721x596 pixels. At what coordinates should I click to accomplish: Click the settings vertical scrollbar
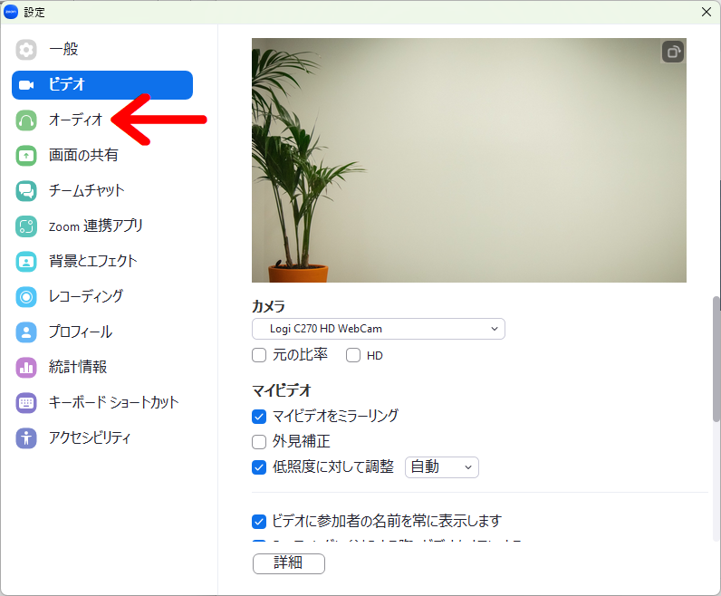coord(716,359)
